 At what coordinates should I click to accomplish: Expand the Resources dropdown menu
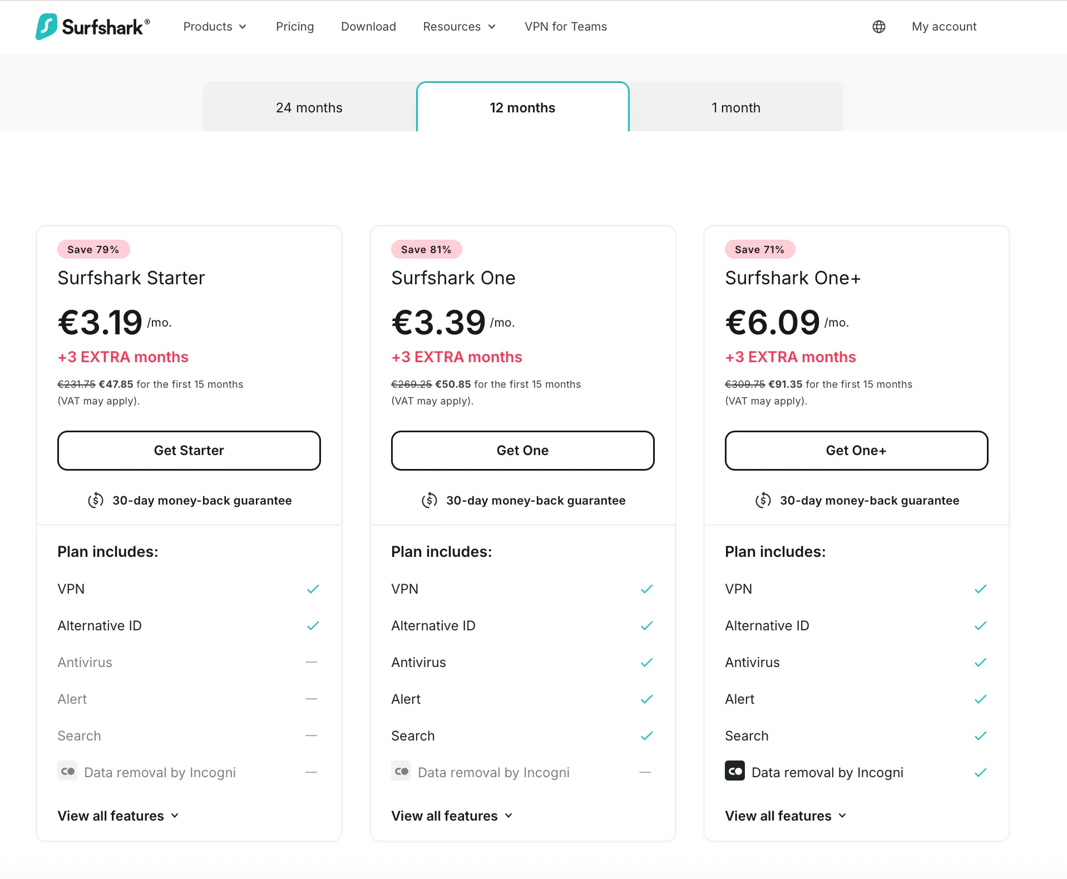[459, 27]
